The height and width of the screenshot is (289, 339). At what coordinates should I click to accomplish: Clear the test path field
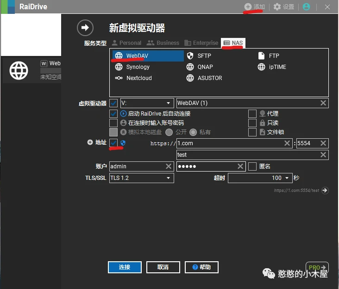pos(323,154)
